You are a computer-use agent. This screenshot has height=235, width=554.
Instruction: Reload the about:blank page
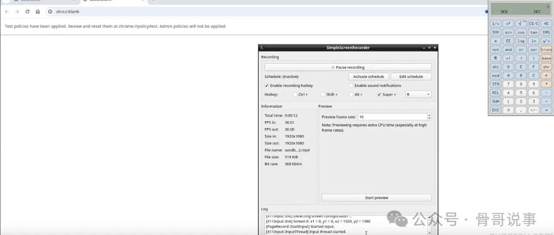27,12
